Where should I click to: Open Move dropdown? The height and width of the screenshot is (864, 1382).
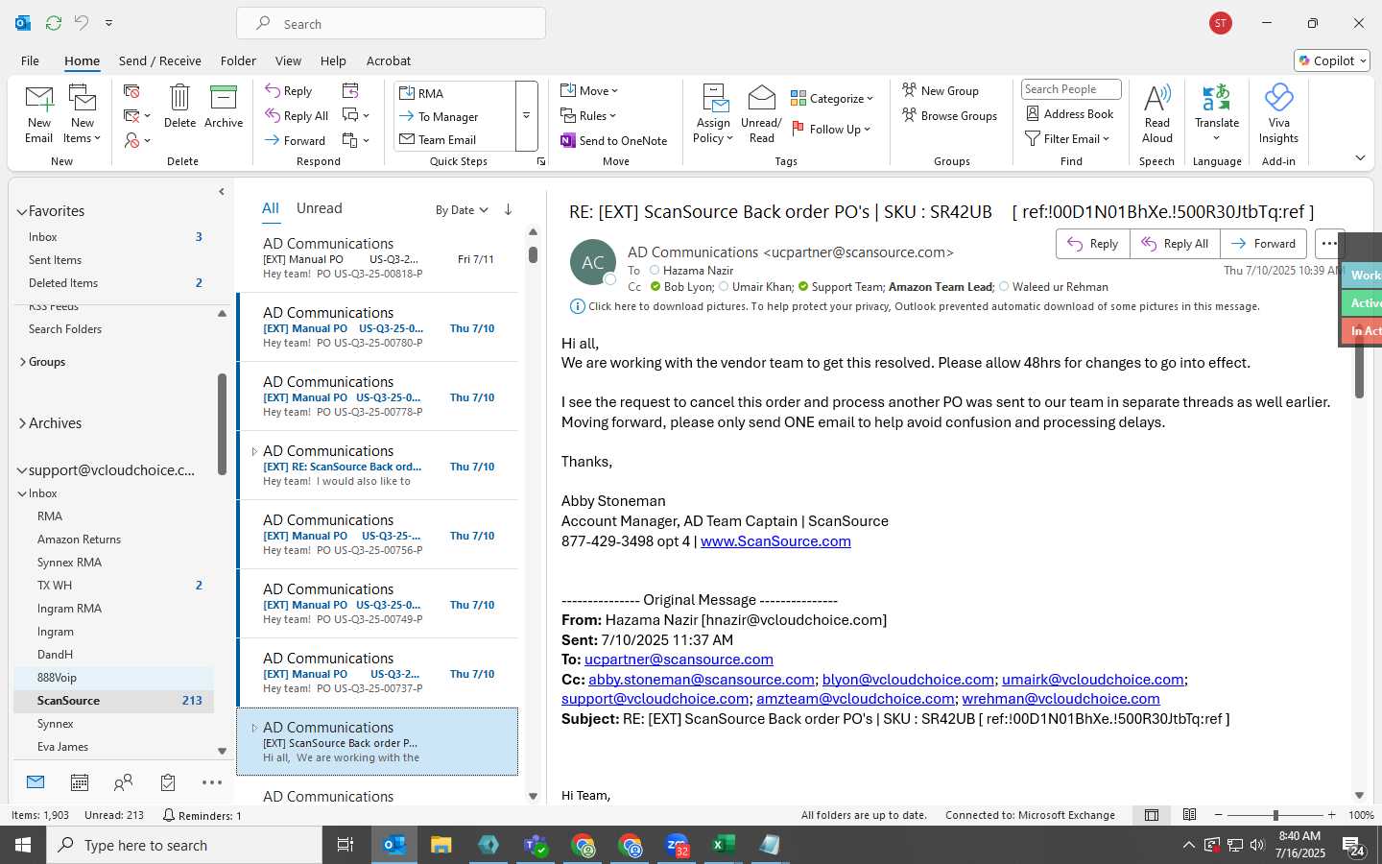[589, 91]
